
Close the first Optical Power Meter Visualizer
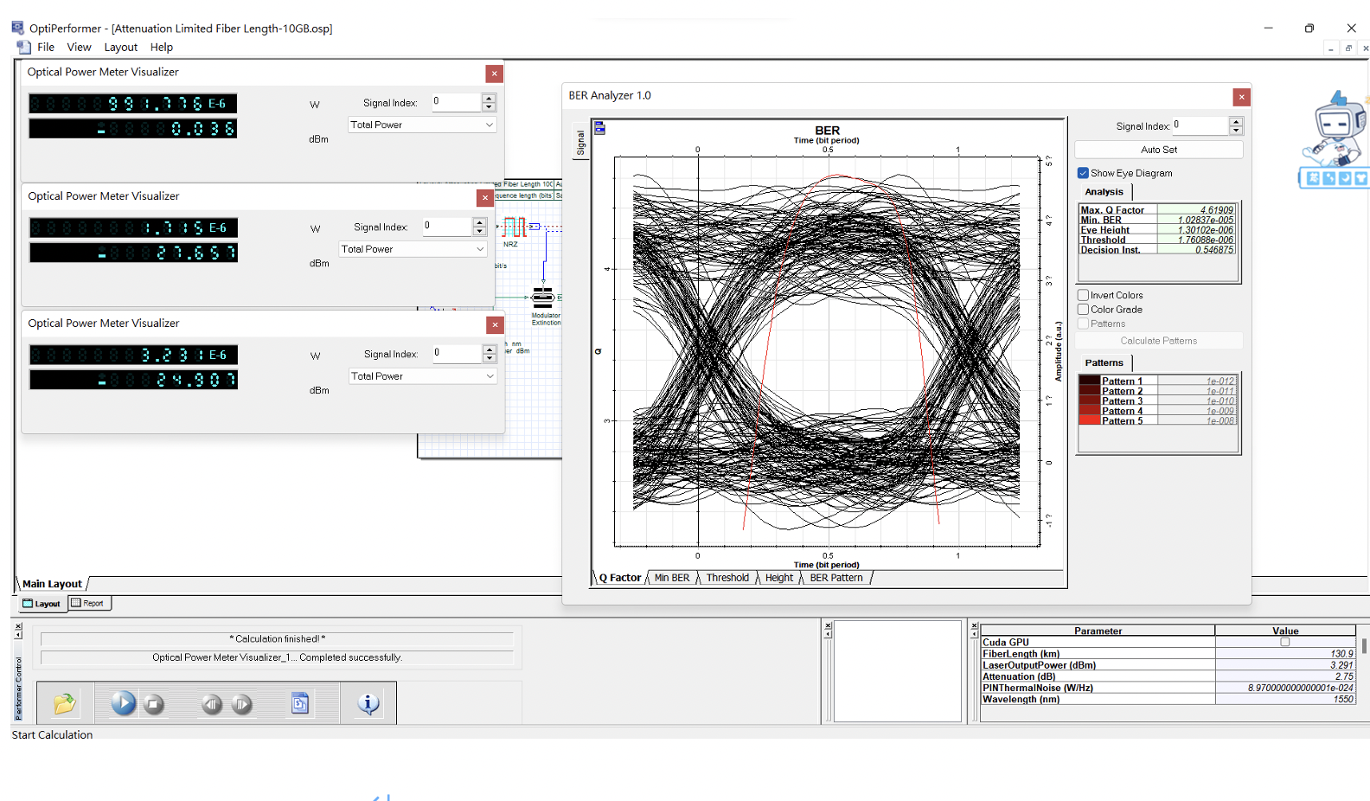(x=494, y=74)
